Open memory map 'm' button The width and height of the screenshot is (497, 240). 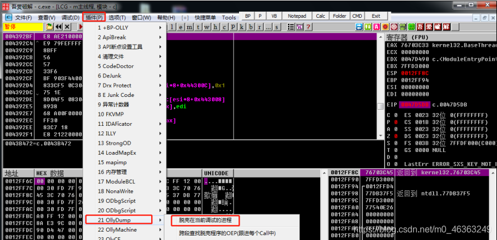(x=189, y=27)
